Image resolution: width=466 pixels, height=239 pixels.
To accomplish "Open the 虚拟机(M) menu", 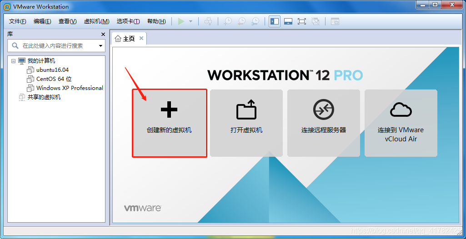I will (x=96, y=21).
